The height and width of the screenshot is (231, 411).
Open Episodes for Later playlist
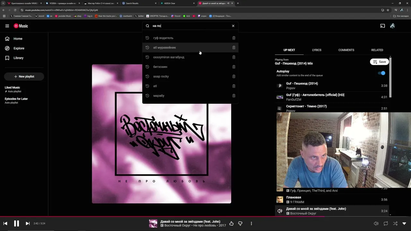[x=24, y=101]
